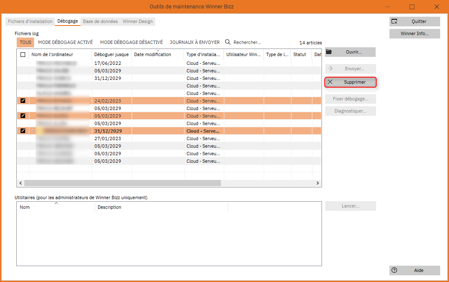449x282 pixels.
Task: Click the Type d'installa... column header
Action: tap(204, 54)
